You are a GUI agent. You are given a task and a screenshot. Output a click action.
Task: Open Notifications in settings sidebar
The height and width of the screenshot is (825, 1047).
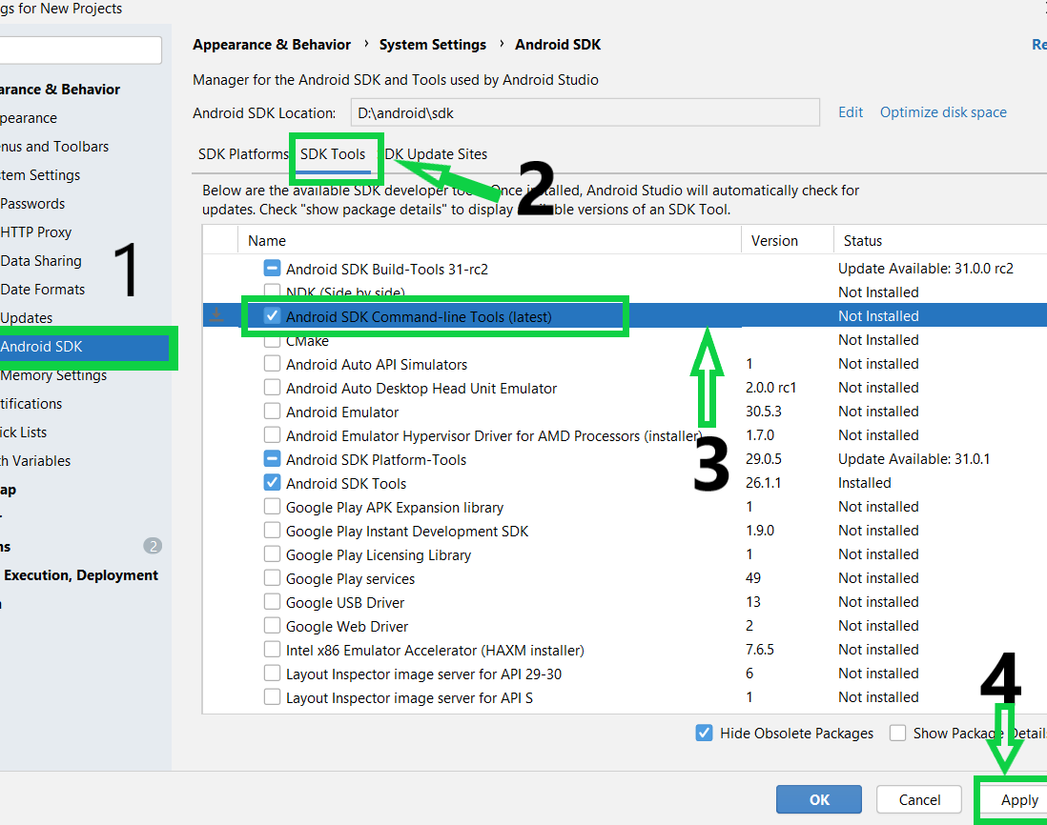[x=31, y=404]
